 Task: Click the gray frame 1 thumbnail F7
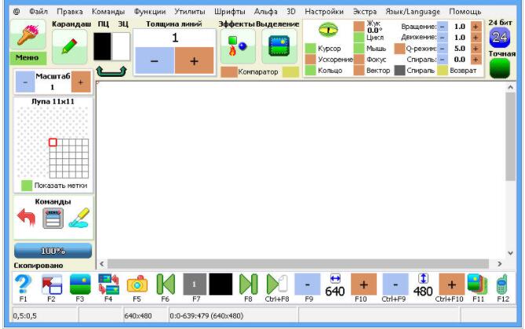click(195, 284)
